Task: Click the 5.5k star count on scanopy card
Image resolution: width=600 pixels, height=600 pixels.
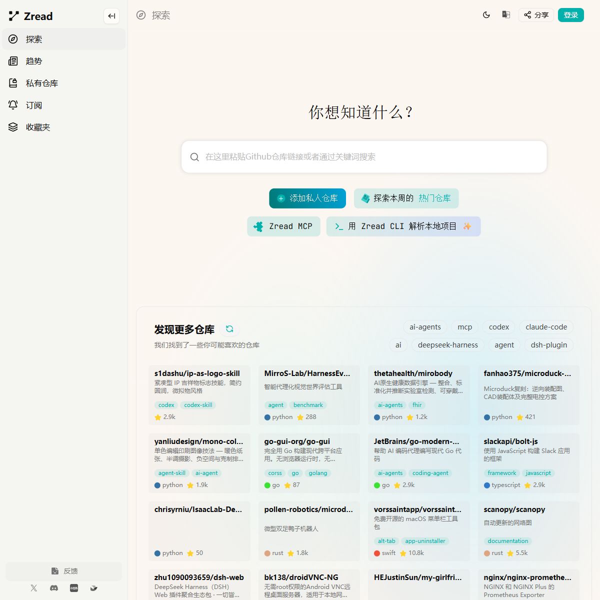Action: [517, 553]
